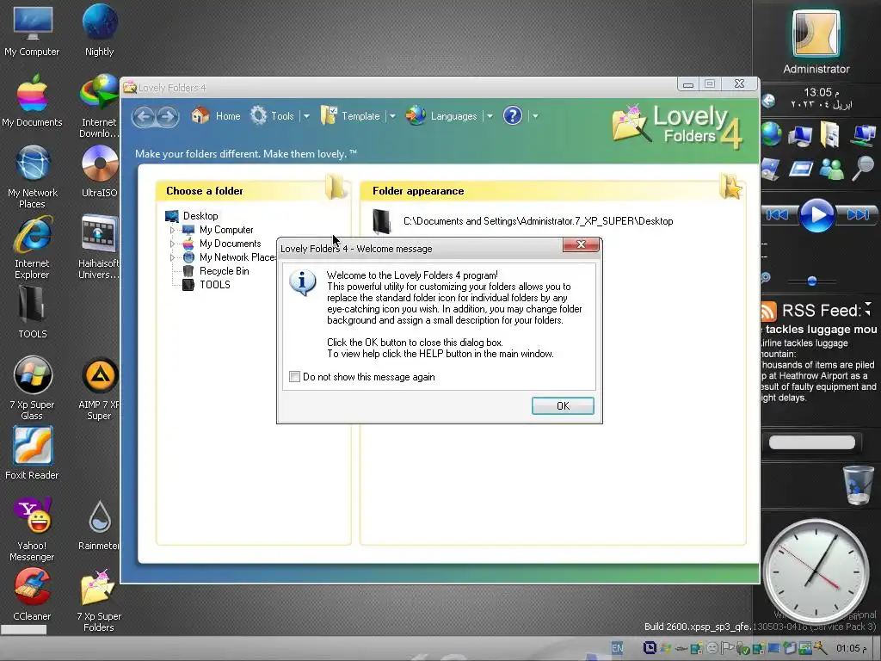This screenshot has height=661, width=881.
Task: Open the TOOLS desktop folder icon
Action: tap(32, 312)
